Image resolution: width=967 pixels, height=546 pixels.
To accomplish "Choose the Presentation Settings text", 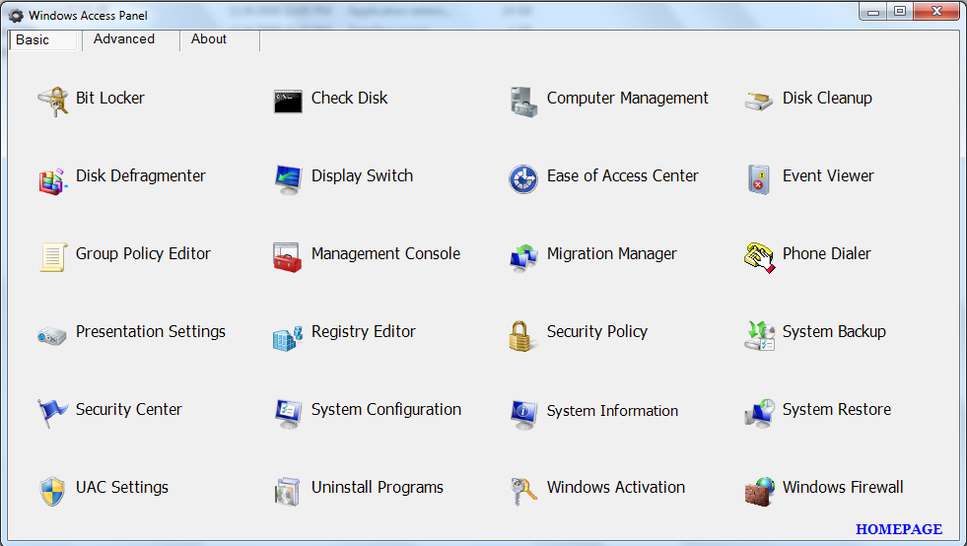I will (x=151, y=331).
